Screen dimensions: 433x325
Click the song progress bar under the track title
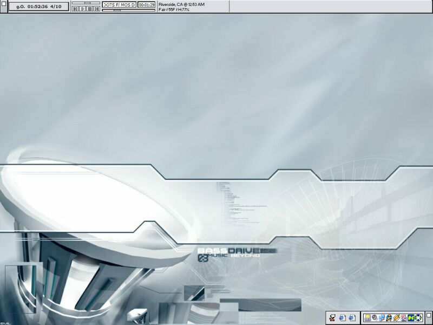[128, 10]
